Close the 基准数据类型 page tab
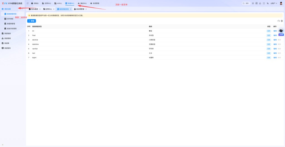This screenshot has width=285, height=147. click(71, 9)
